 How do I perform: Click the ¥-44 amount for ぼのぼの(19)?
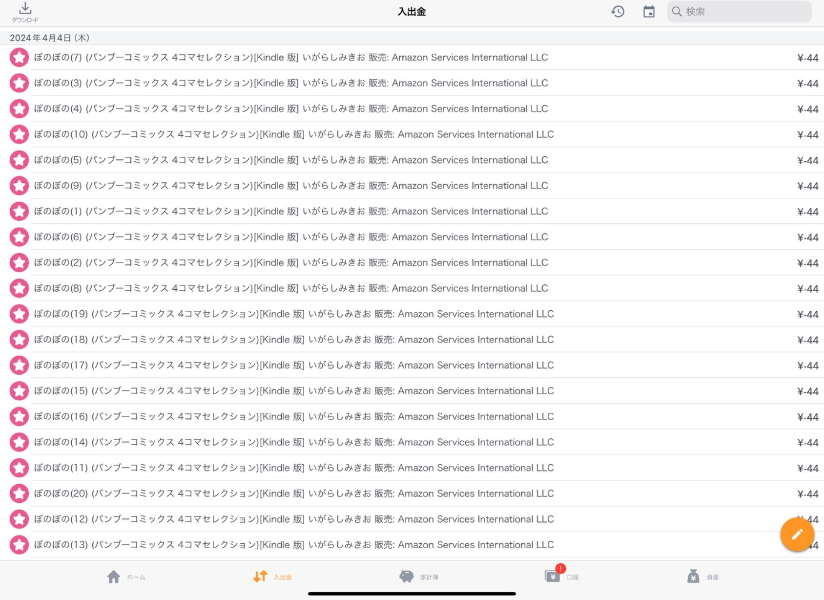pyautogui.click(x=807, y=315)
